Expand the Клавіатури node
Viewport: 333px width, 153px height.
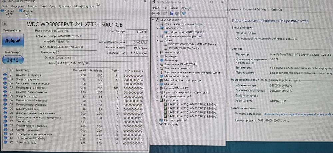157,57
